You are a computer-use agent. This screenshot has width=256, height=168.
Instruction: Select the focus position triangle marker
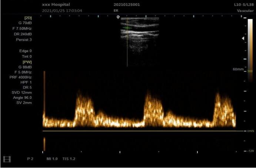point(243,38)
